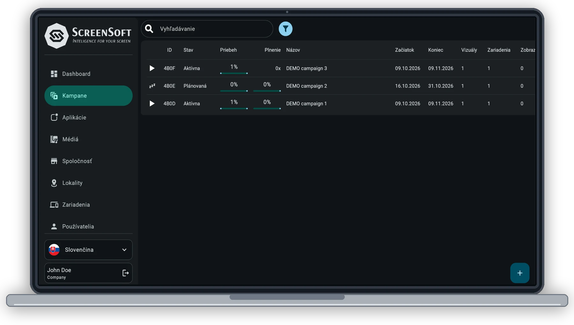Open the filter funnel button
The height and width of the screenshot is (325, 574).
point(285,29)
